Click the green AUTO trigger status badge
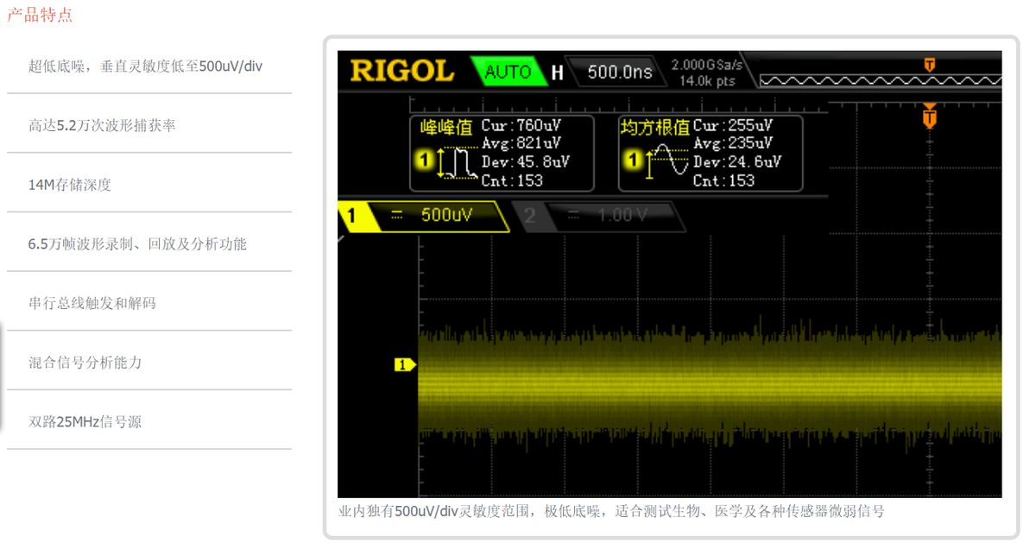 click(508, 72)
